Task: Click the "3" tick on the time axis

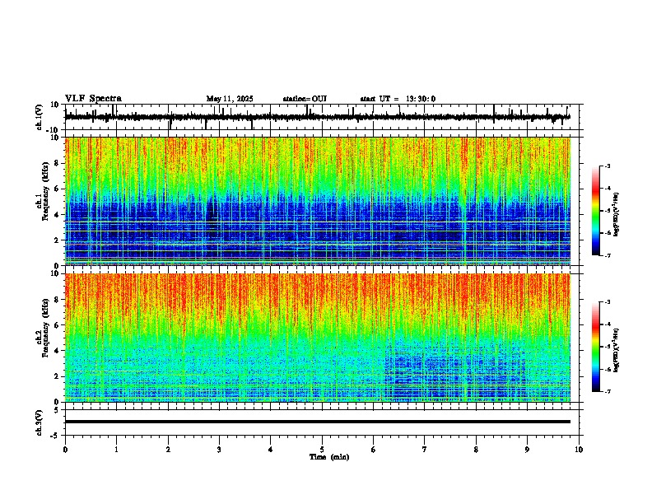Action: click(x=219, y=450)
